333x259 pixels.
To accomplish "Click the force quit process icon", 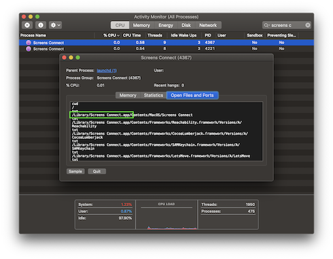I will (27, 25).
